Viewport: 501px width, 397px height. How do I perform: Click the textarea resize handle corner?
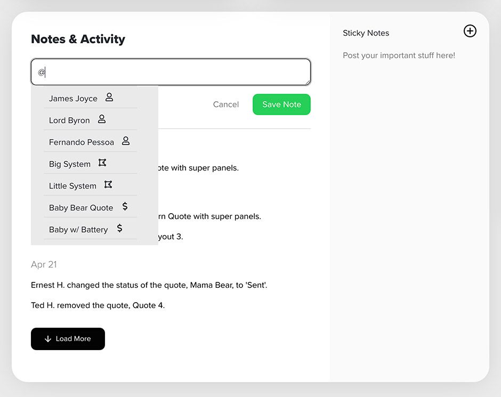click(308, 82)
